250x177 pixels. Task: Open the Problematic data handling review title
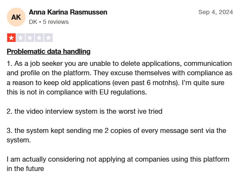(x=48, y=51)
